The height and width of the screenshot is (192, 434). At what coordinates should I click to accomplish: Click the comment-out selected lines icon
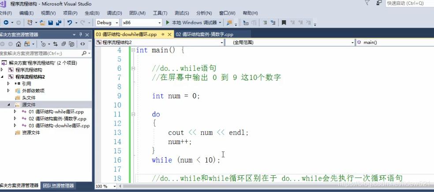click(265, 22)
